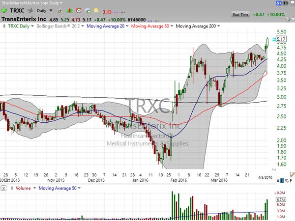Click the small arrow right of the time axis

274,170
